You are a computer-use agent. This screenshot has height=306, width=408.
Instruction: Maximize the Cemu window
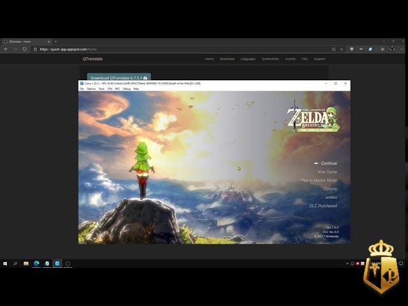tap(336, 84)
